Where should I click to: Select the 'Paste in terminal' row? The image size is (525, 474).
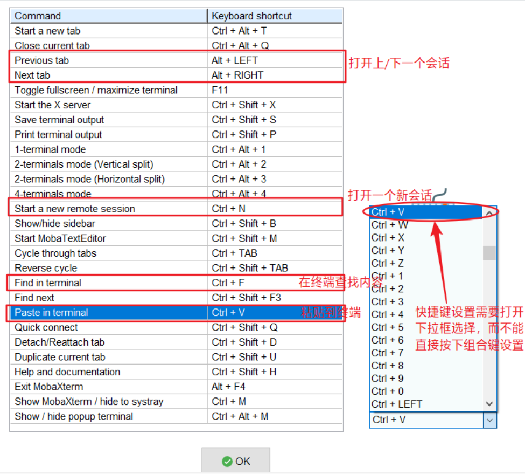pos(177,312)
